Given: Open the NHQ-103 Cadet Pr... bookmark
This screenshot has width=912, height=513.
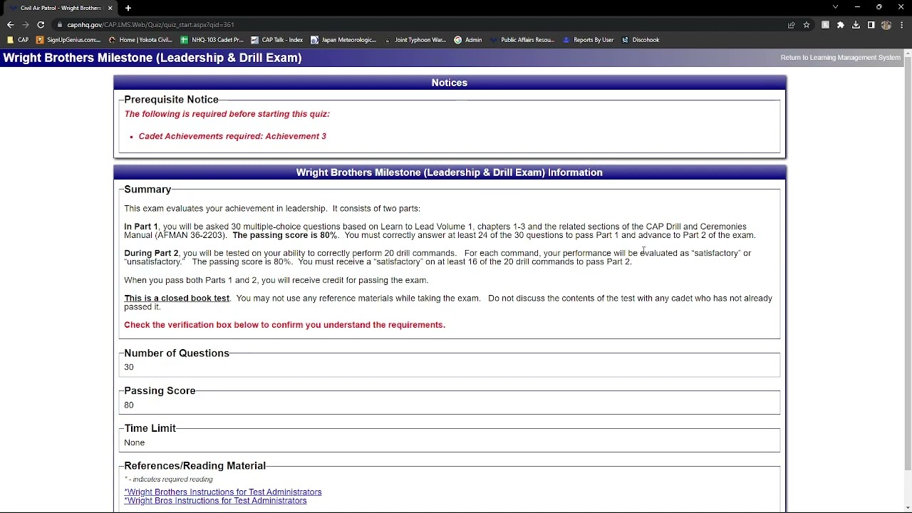Looking at the screenshot, I should point(212,40).
